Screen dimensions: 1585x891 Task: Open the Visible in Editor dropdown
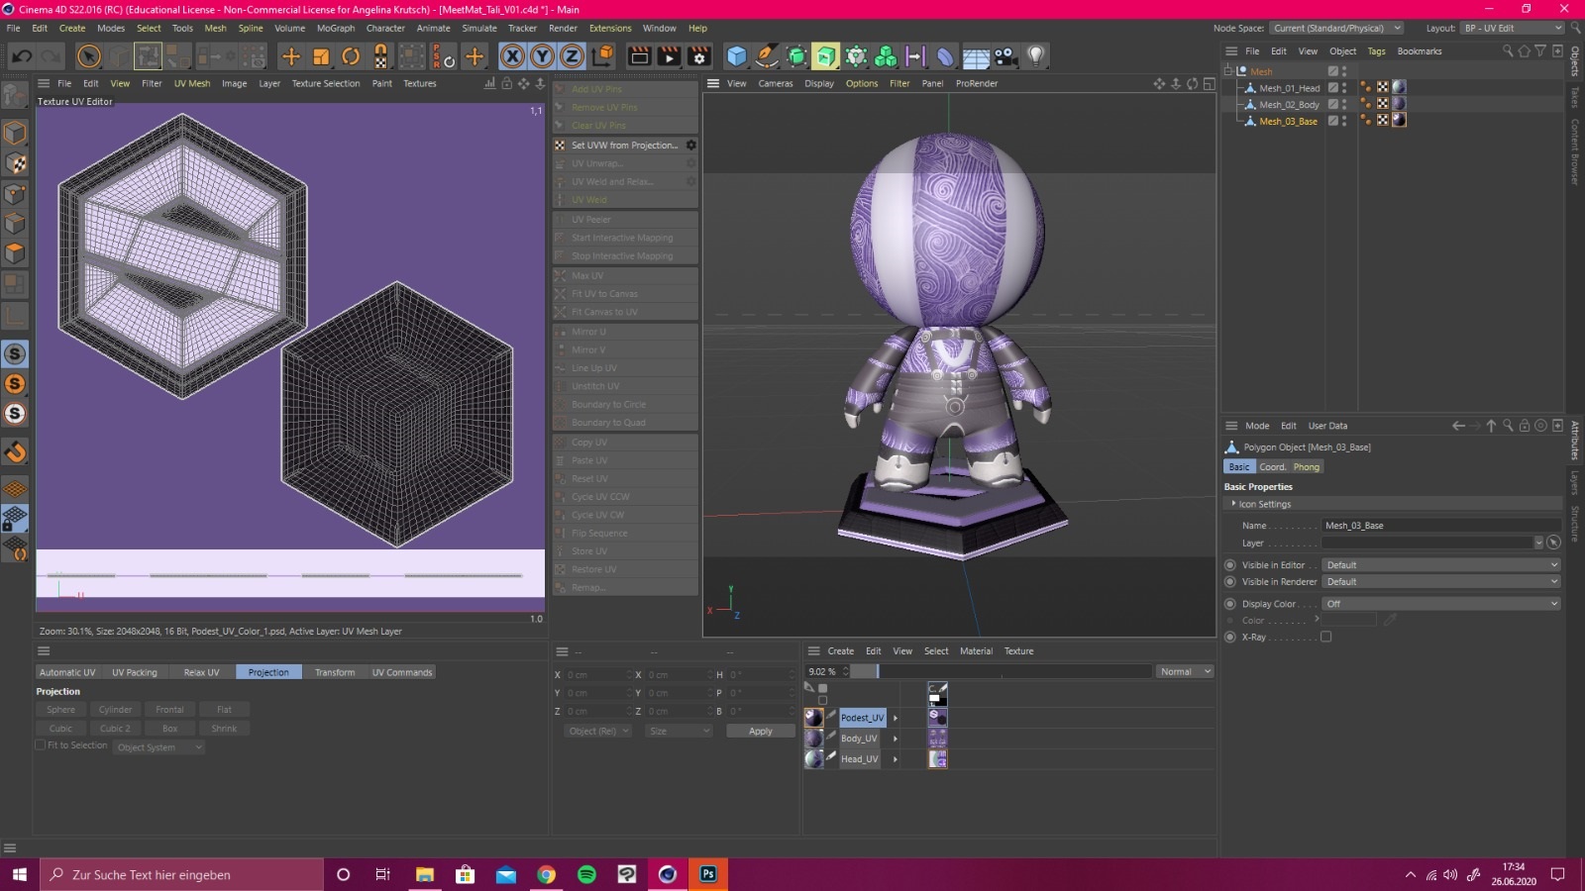click(x=1441, y=565)
